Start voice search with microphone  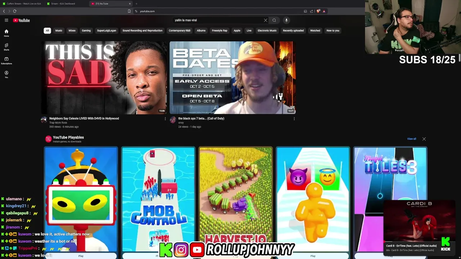tap(286, 20)
